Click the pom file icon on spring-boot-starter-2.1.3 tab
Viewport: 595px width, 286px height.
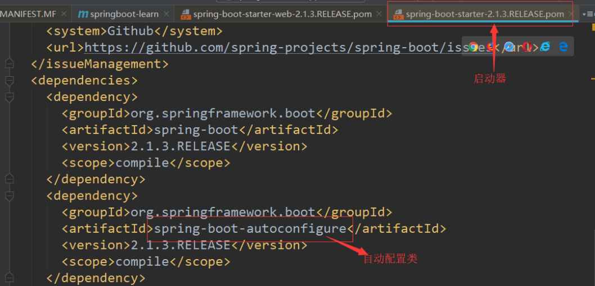pyautogui.click(x=398, y=15)
